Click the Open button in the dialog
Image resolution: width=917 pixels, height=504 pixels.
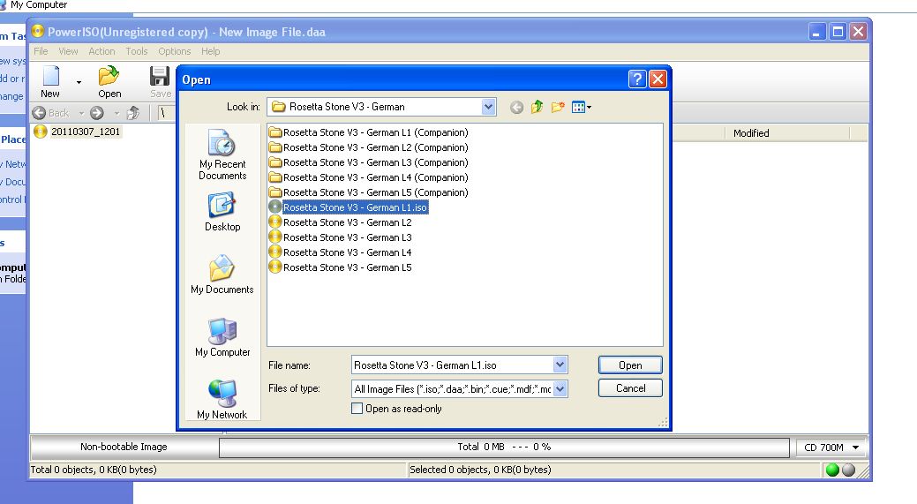(629, 365)
